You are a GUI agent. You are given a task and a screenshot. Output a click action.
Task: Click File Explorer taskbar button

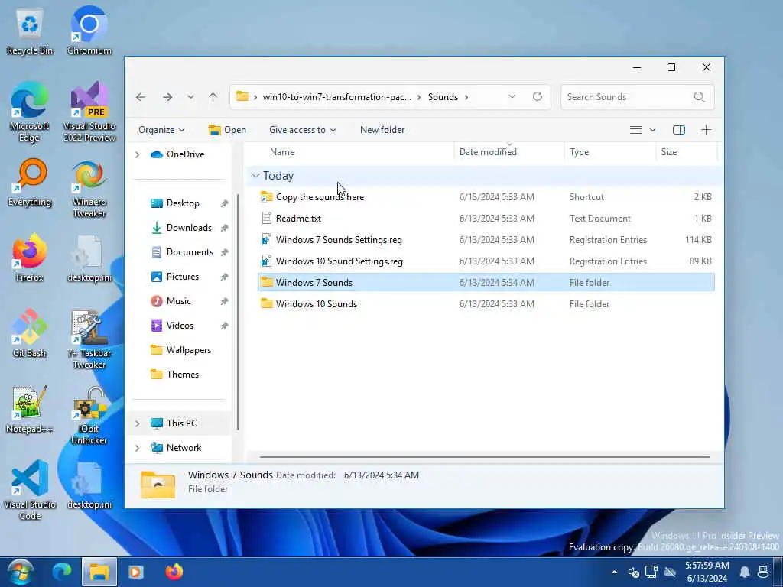[99, 572]
